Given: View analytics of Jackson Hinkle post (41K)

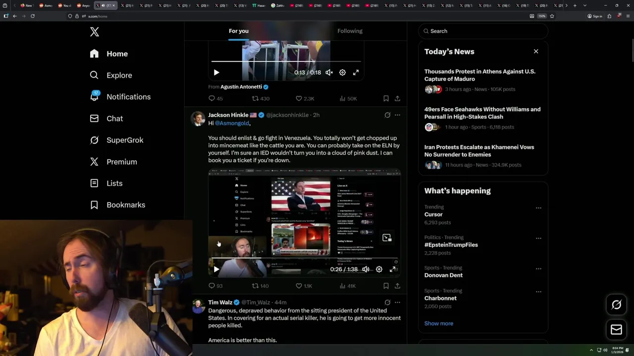Looking at the screenshot, I should pyautogui.click(x=348, y=286).
